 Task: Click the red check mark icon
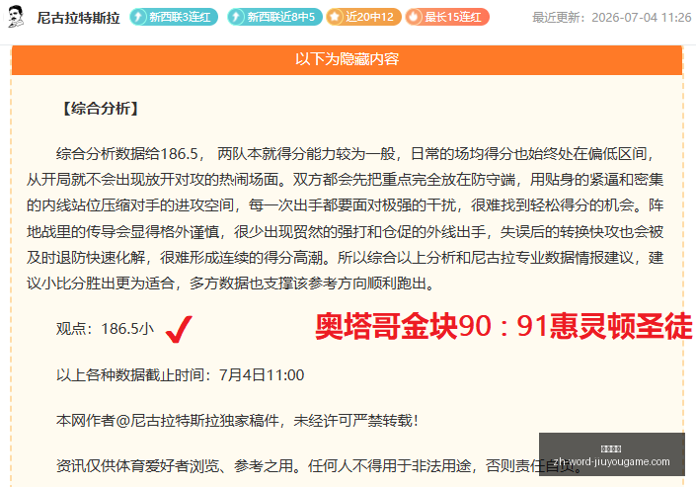[x=179, y=329]
